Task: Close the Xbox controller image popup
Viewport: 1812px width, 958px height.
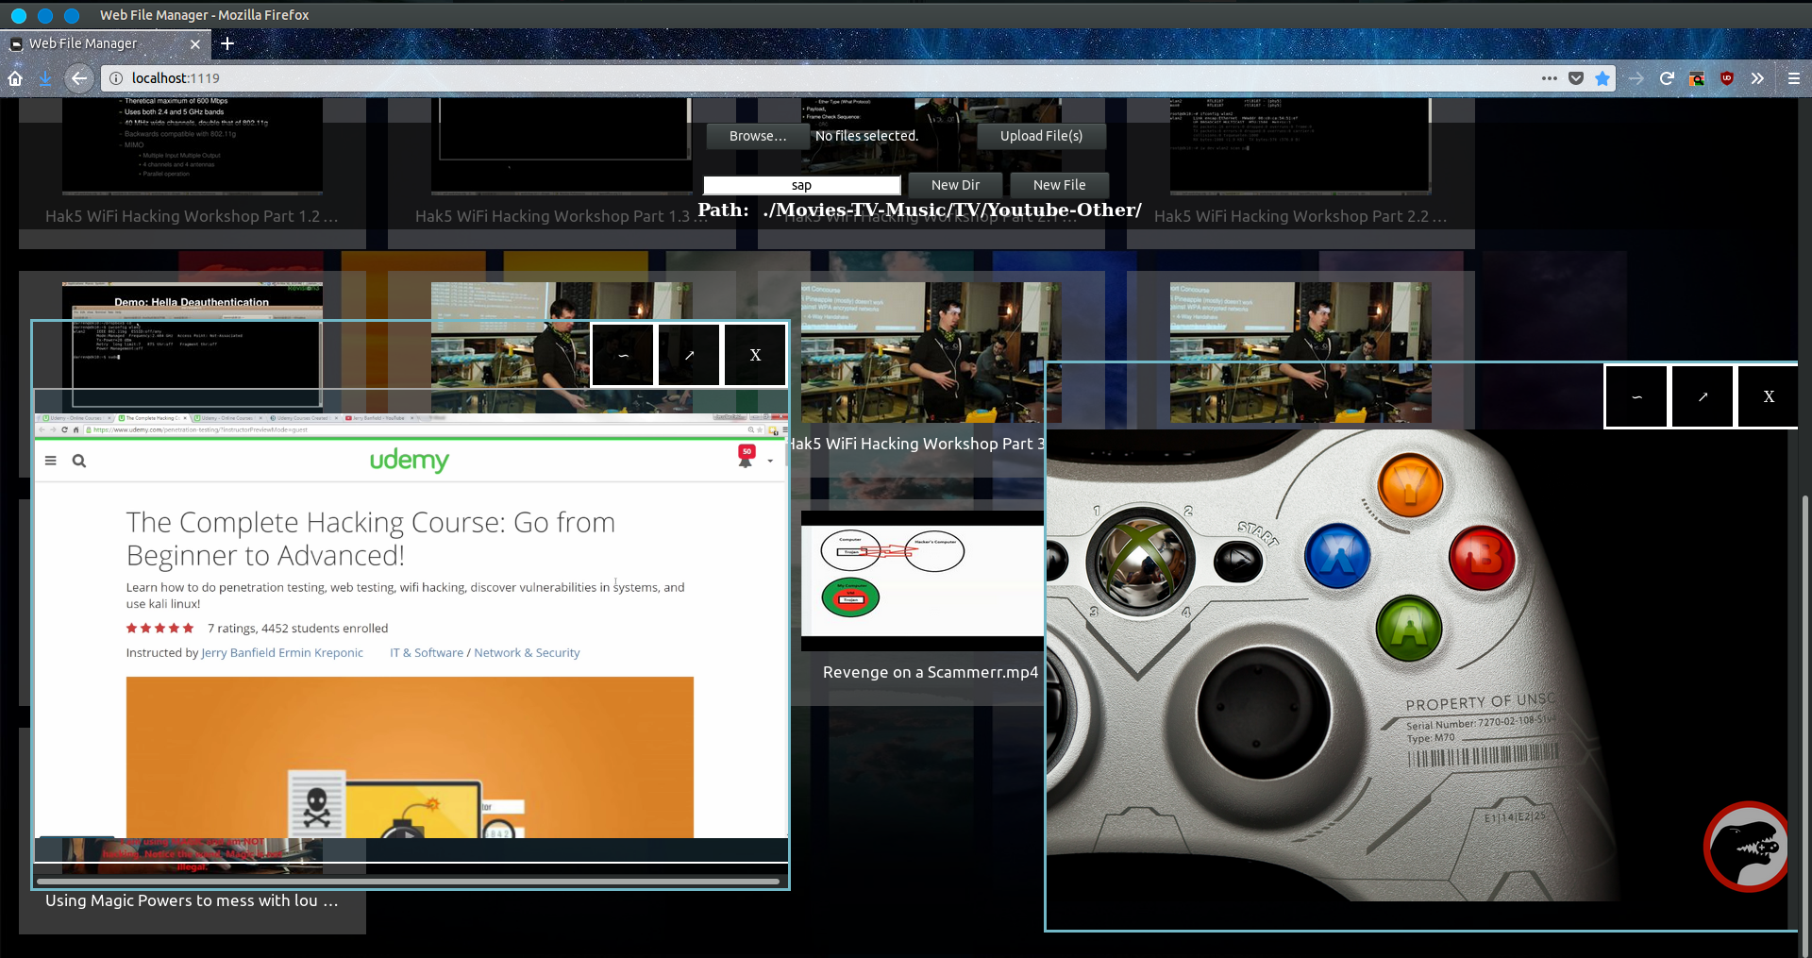Action: click(x=1769, y=396)
